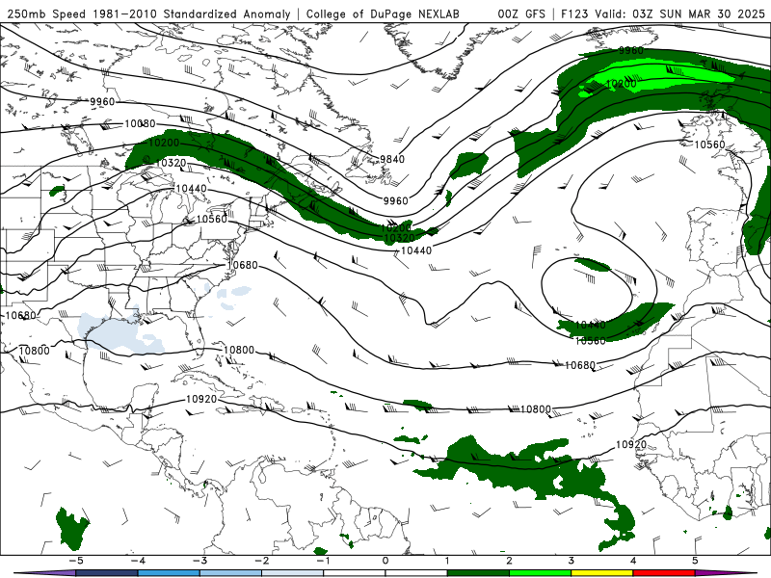Click the colorbar tick label "2"

(x=509, y=561)
